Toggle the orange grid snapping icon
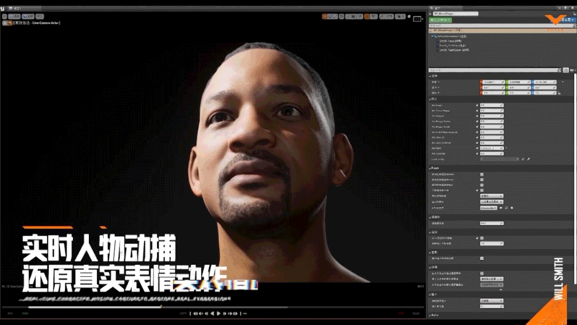Viewport: 577px width, 325px height. coord(366,17)
